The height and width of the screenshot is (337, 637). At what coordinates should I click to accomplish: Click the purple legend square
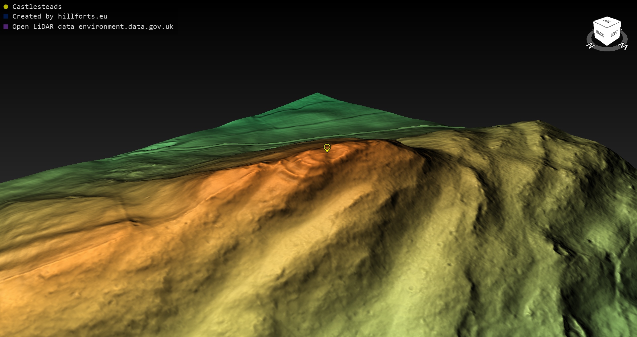[6, 27]
